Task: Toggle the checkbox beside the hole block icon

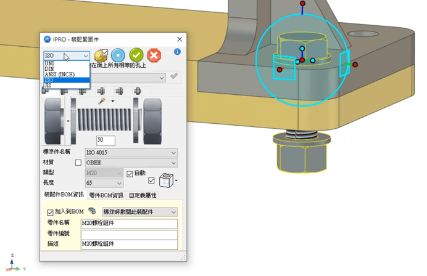Action: point(151,181)
